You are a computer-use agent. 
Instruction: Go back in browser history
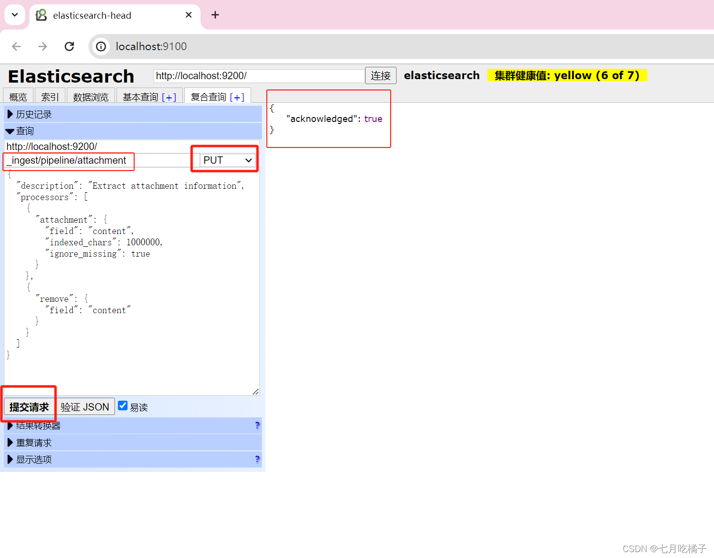(16, 46)
